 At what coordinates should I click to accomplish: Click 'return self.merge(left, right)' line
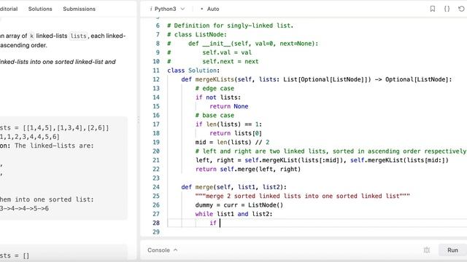pyautogui.click(x=248, y=169)
